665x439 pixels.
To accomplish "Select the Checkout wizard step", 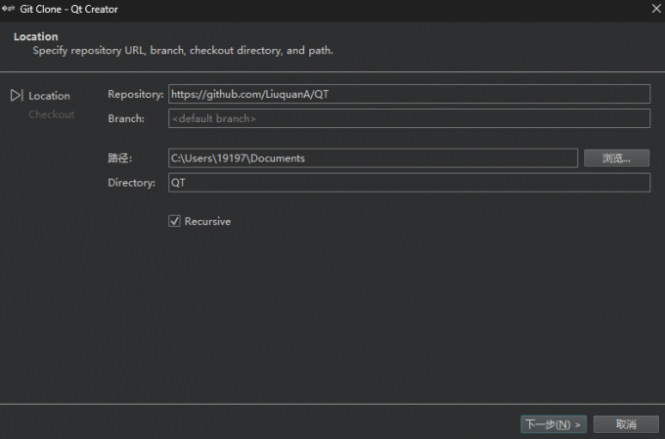I will 51,114.
